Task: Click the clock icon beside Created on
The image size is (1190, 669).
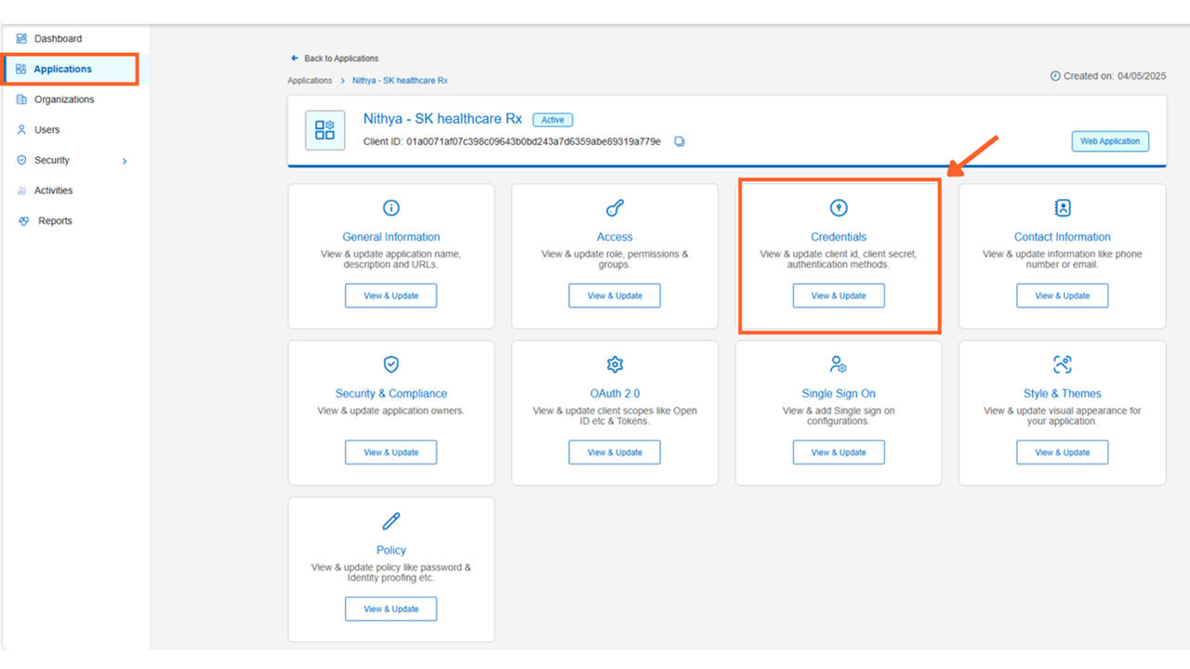Action: pos(1055,76)
